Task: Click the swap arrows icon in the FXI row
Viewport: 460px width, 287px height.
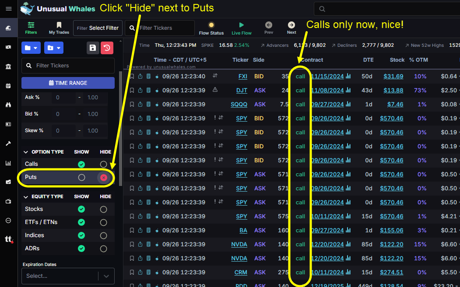Action: tap(215, 76)
